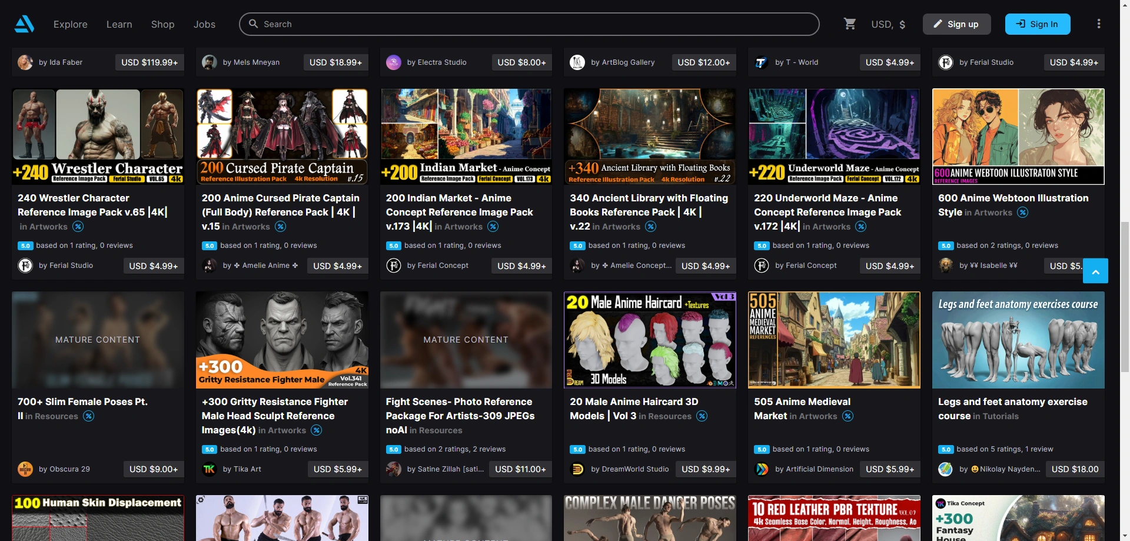This screenshot has height=541, width=1130.
Task: Open the USD, $ currency selector
Action: pos(888,24)
